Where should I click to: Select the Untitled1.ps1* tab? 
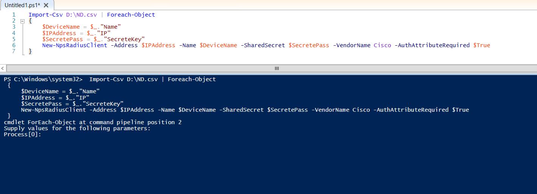coord(27,5)
